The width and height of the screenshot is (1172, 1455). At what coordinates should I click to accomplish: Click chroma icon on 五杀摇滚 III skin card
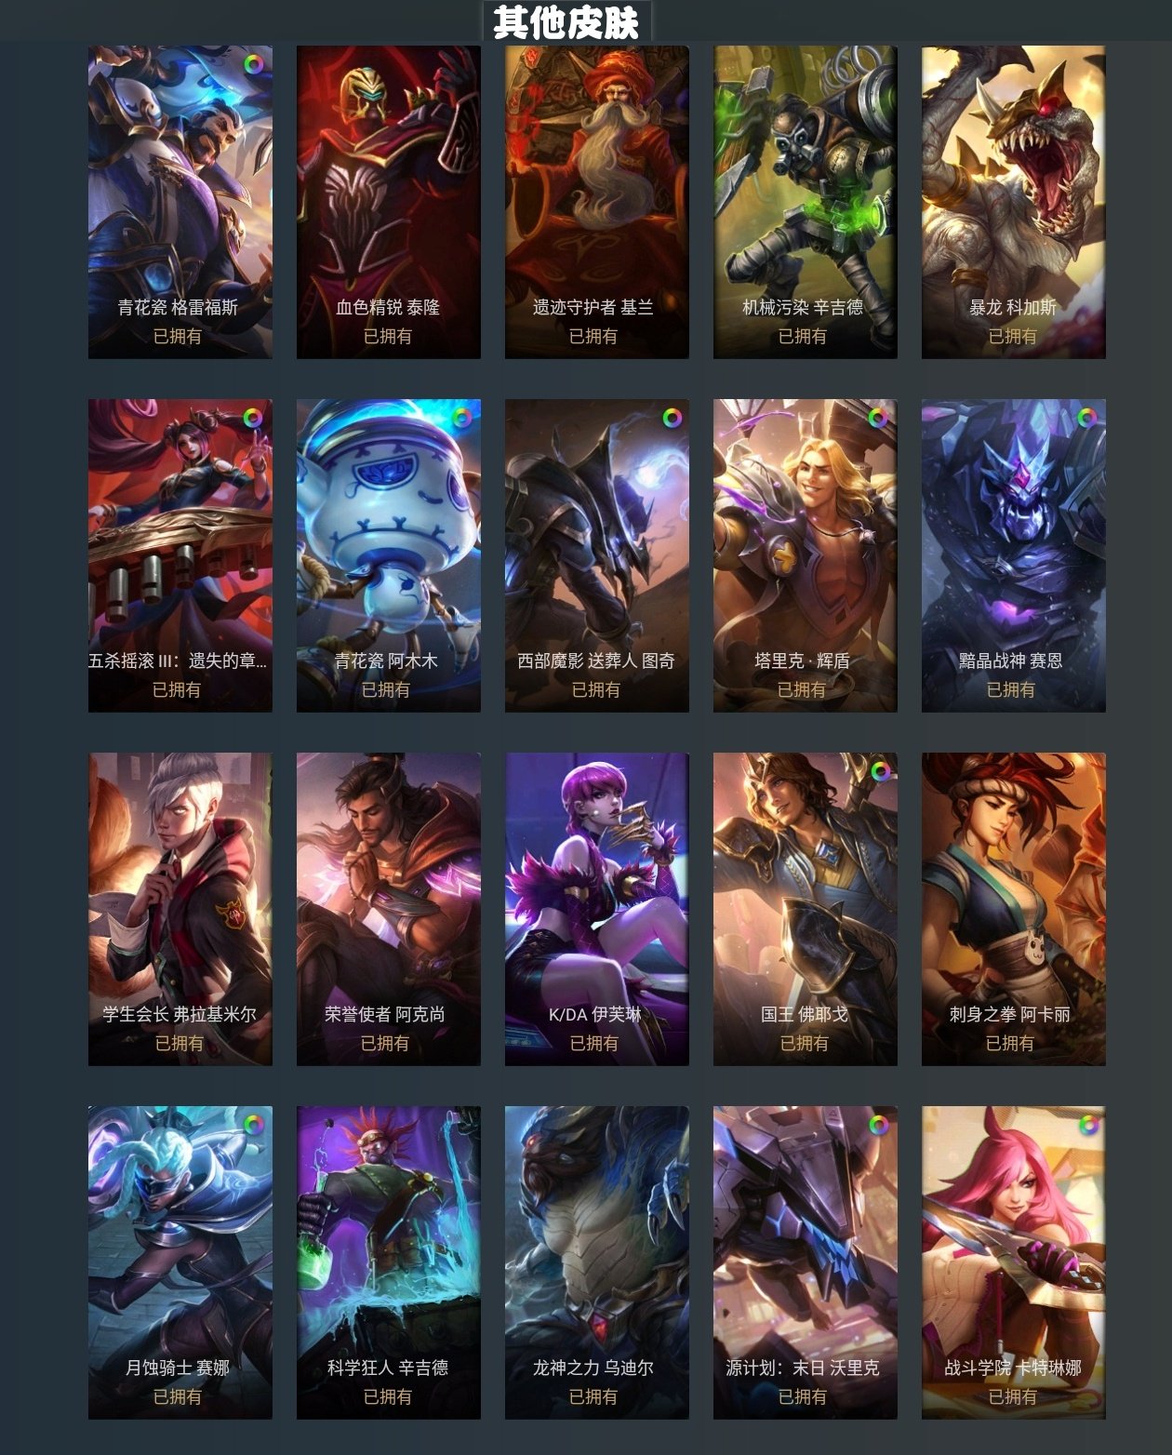(x=253, y=418)
